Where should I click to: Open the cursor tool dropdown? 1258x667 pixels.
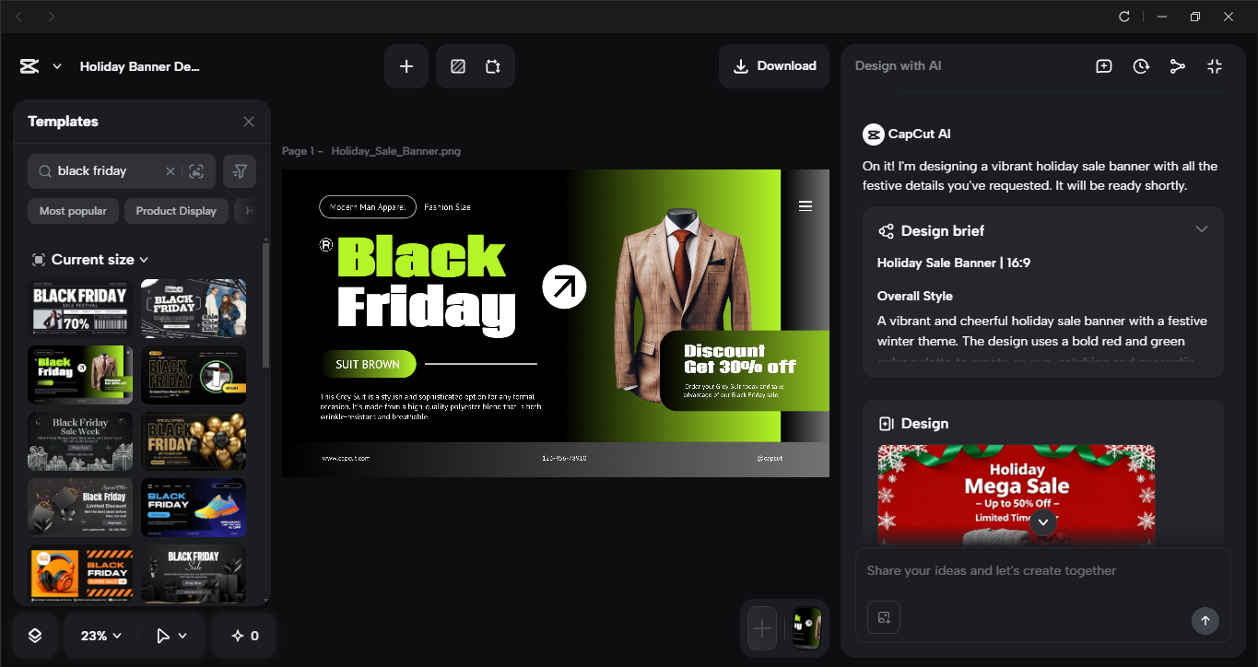click(x=170, y=635)
